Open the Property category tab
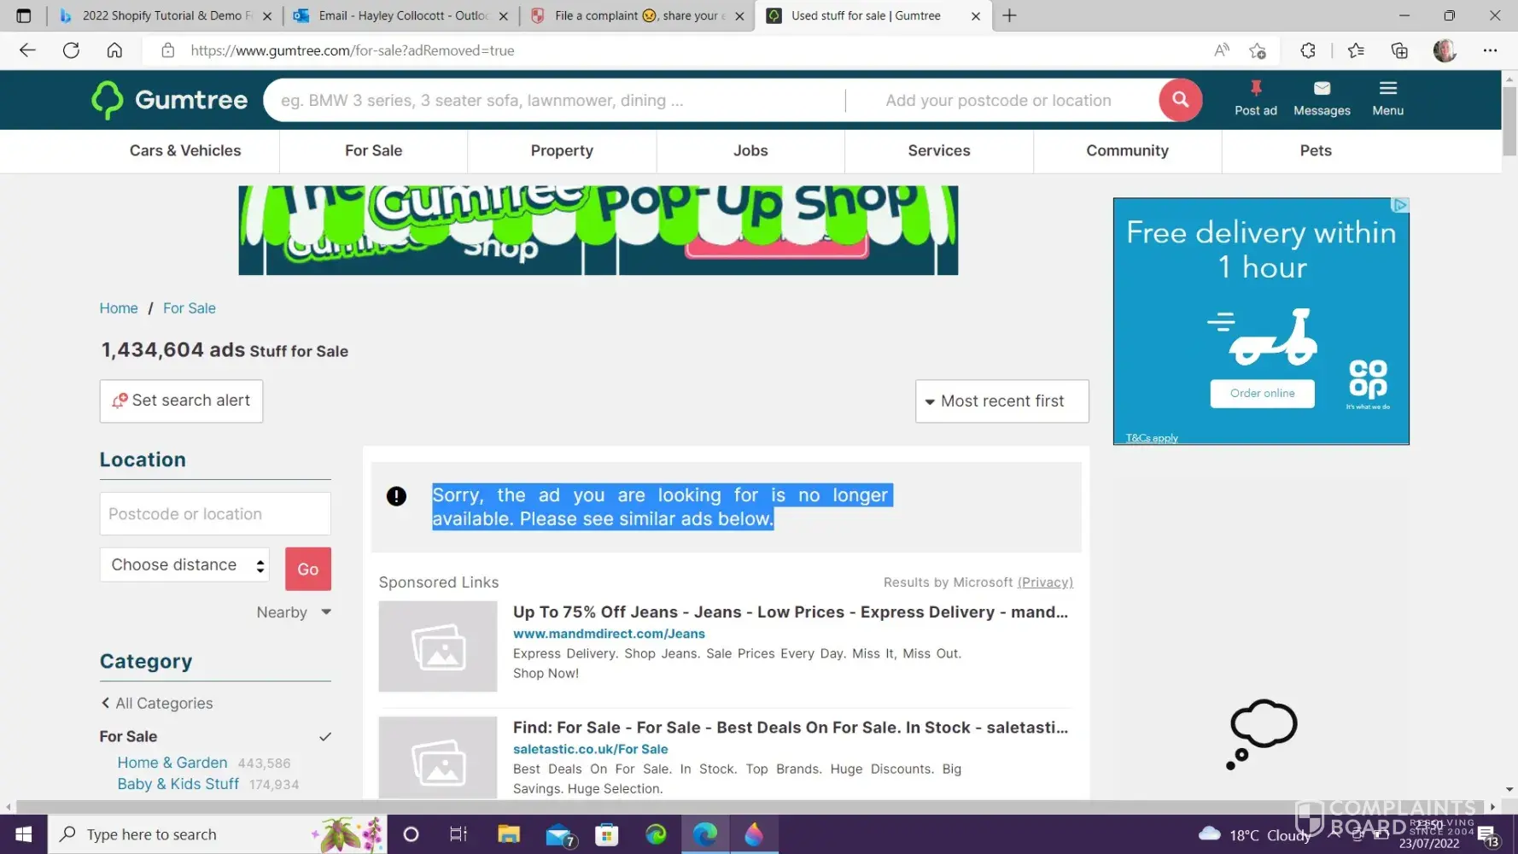This screenshot has width=1518, height=854. click(x=561, y=151)
